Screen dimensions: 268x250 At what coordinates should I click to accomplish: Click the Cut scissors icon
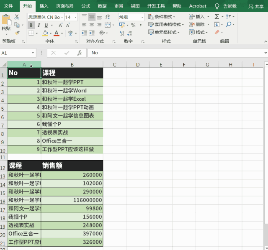[x=17, y=17]
